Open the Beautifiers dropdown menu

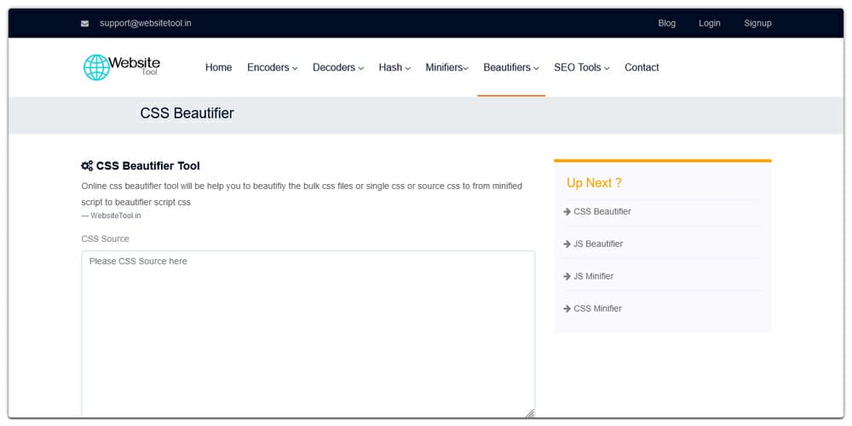click(511, 67)
